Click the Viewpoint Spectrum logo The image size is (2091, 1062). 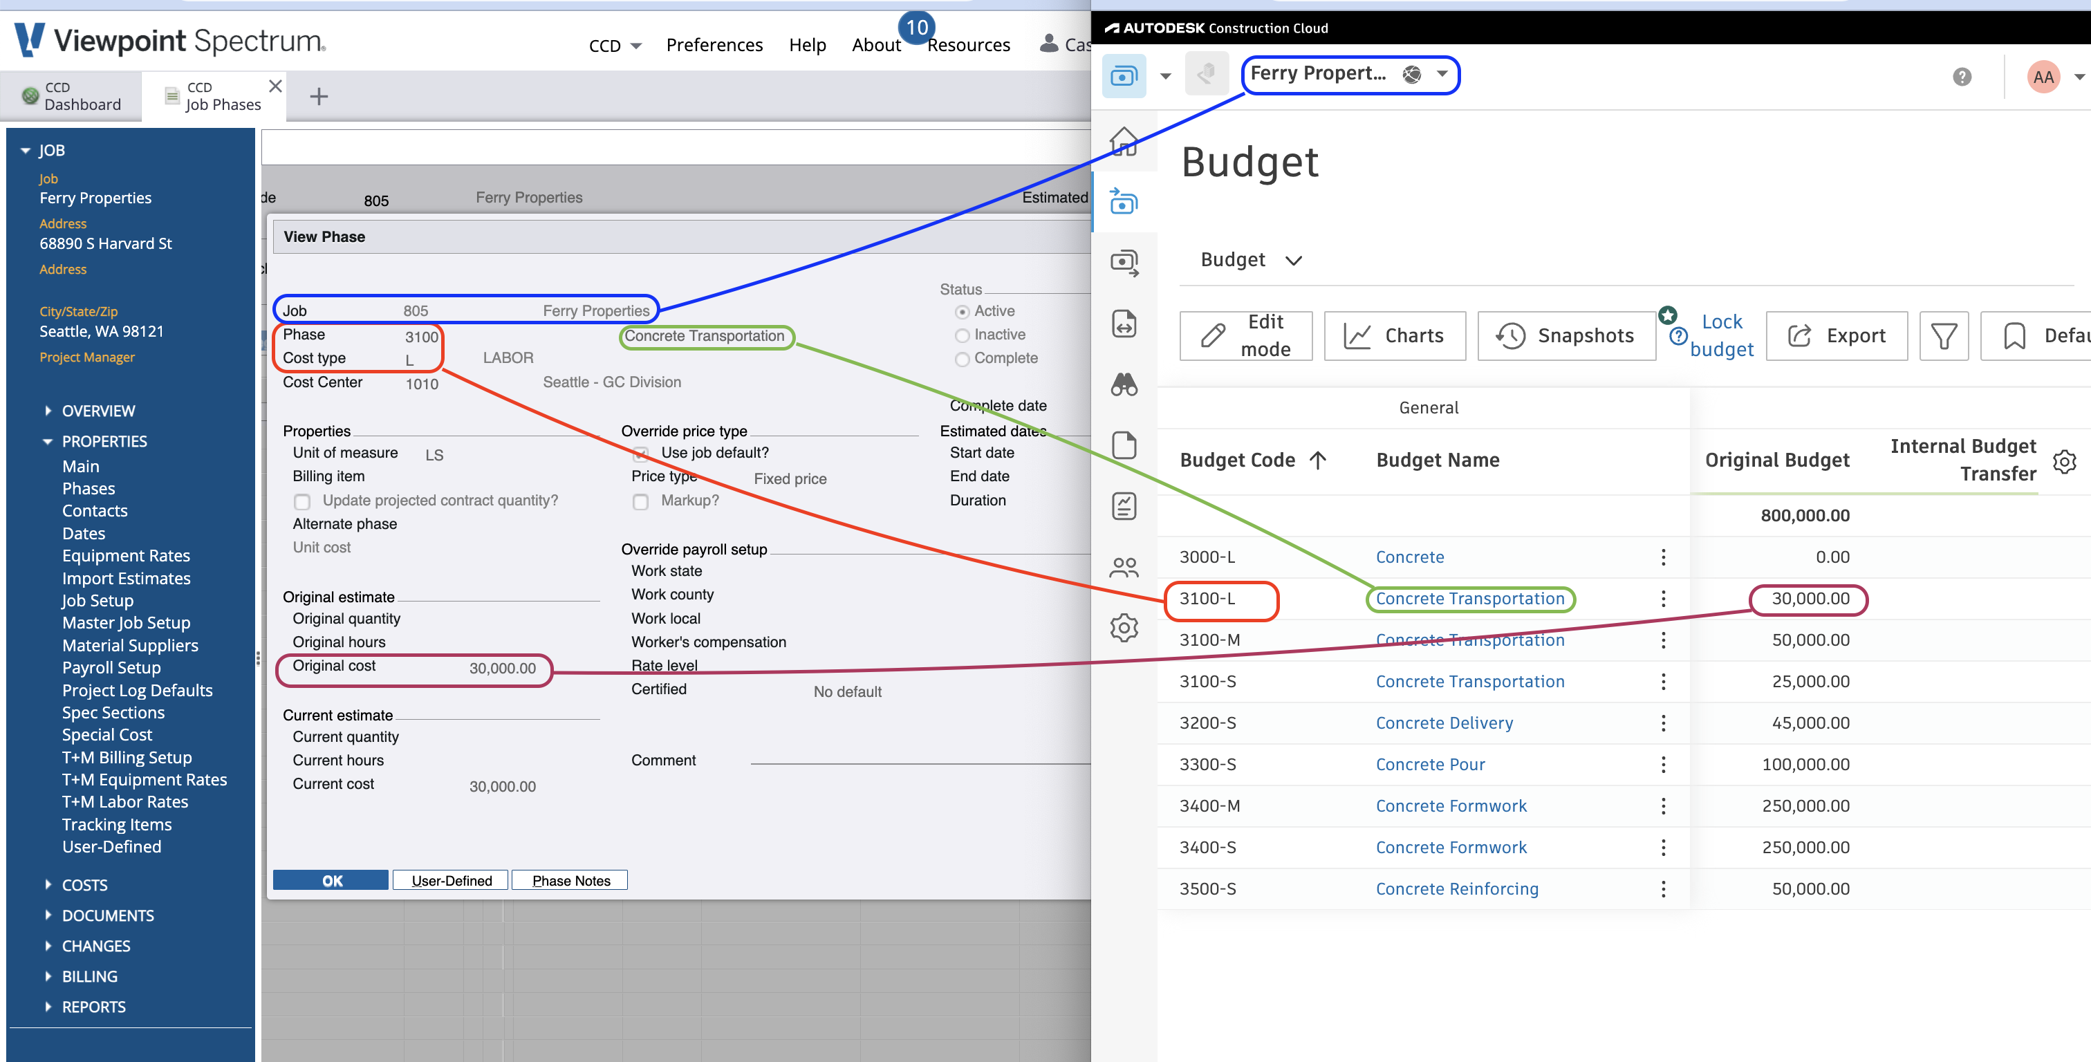click(x=171, y=40)
